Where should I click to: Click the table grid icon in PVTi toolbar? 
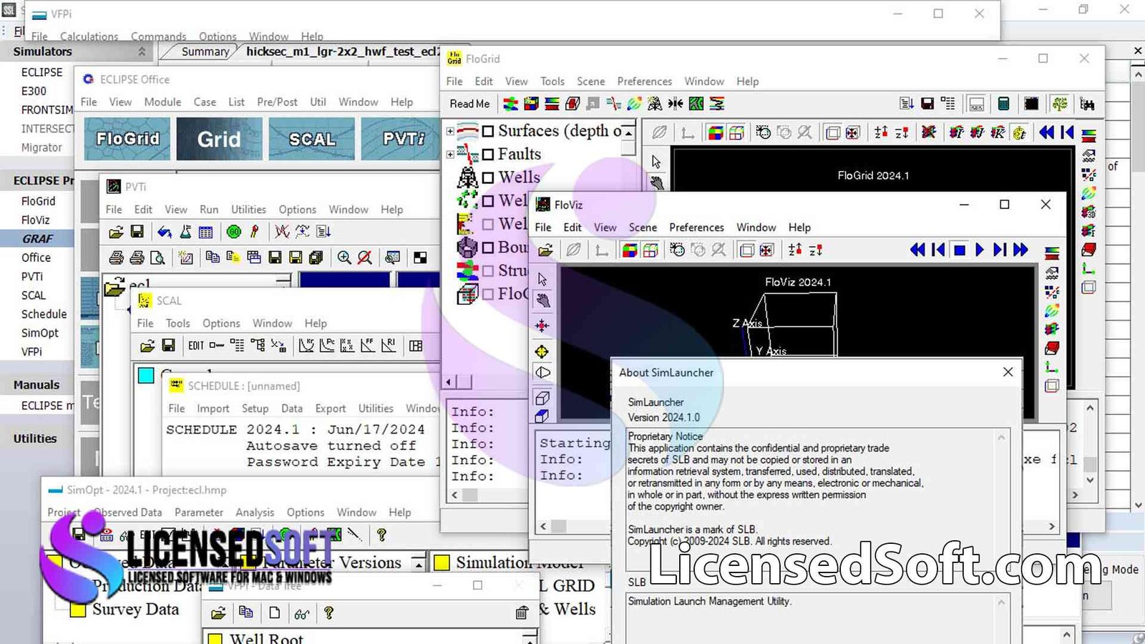(205, 231)
